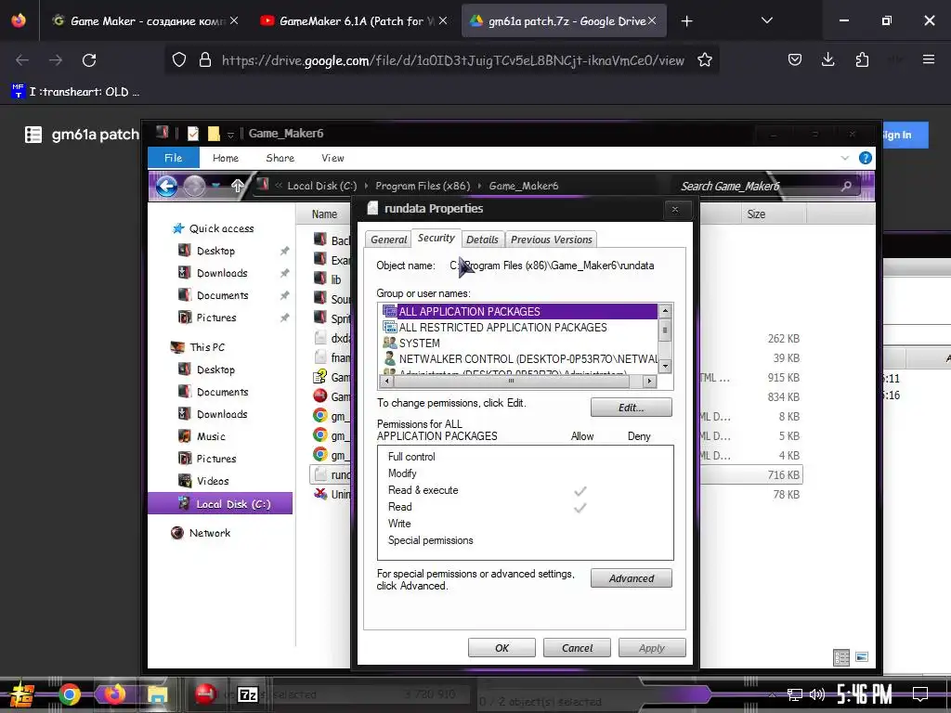Click the search magnifier icon in Explorer
Image resolution: width=951 pixels, height=713 pixels.
tap(846, 186)
